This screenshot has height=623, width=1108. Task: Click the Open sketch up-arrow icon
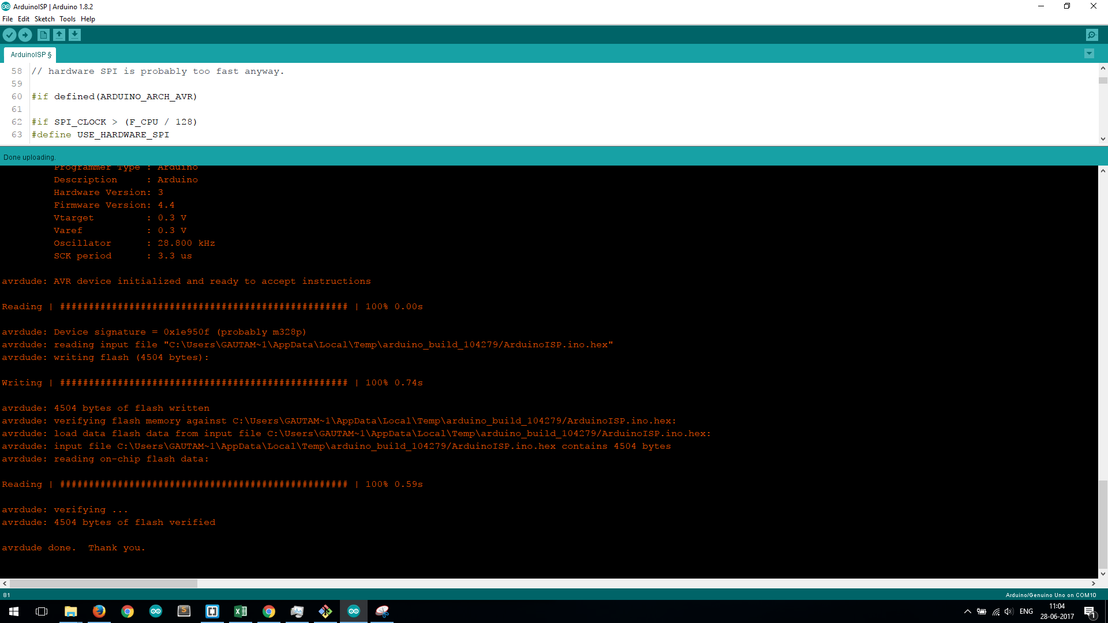(x=59, y=35)
